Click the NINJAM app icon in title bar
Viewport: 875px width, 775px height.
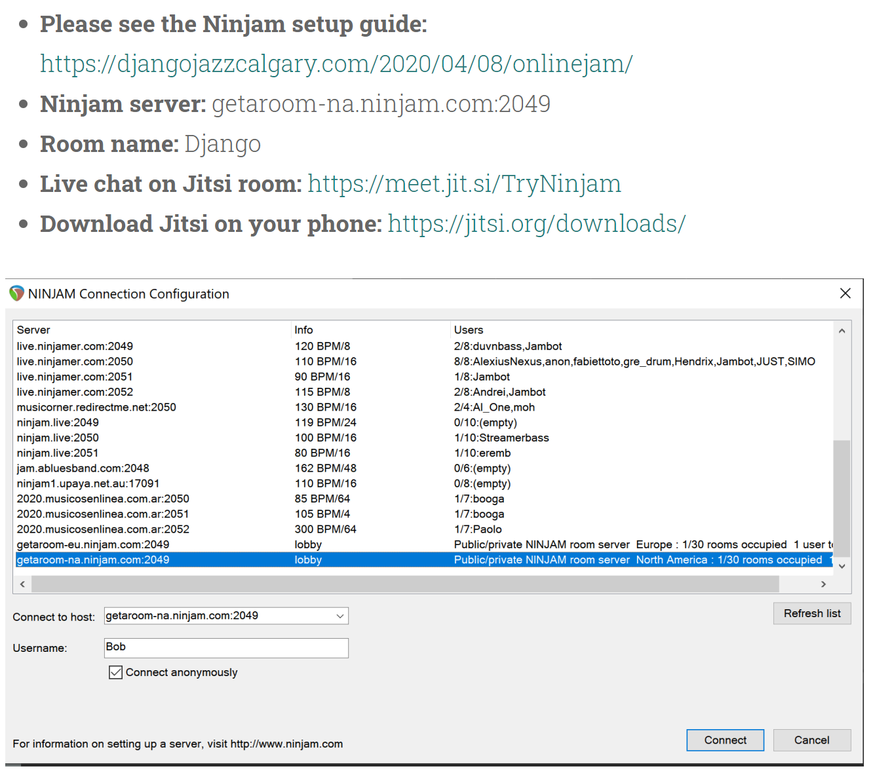tap(16, 293)
